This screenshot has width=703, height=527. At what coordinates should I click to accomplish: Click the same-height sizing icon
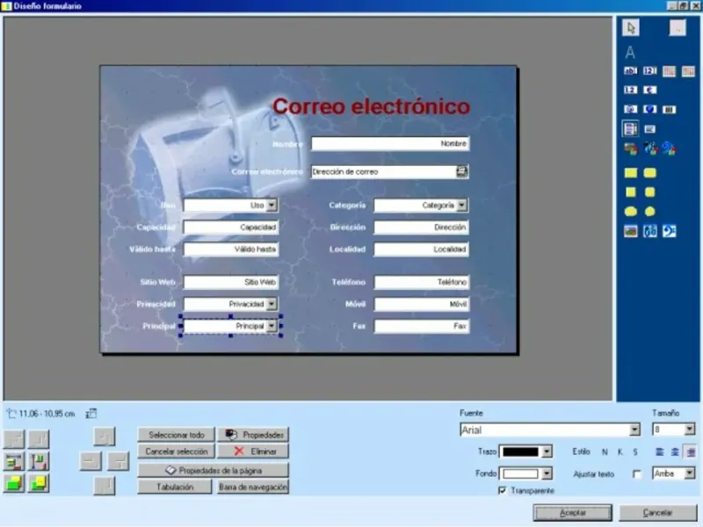pyautogui.click(x=39, y=462)
